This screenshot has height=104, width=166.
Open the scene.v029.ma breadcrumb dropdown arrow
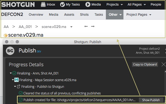(x=71, y=27)
